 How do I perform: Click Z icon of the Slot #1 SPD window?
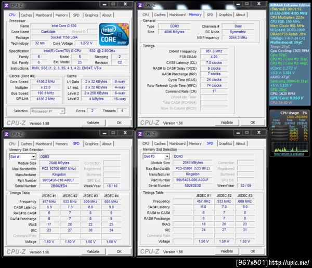(x=6, y=134)
